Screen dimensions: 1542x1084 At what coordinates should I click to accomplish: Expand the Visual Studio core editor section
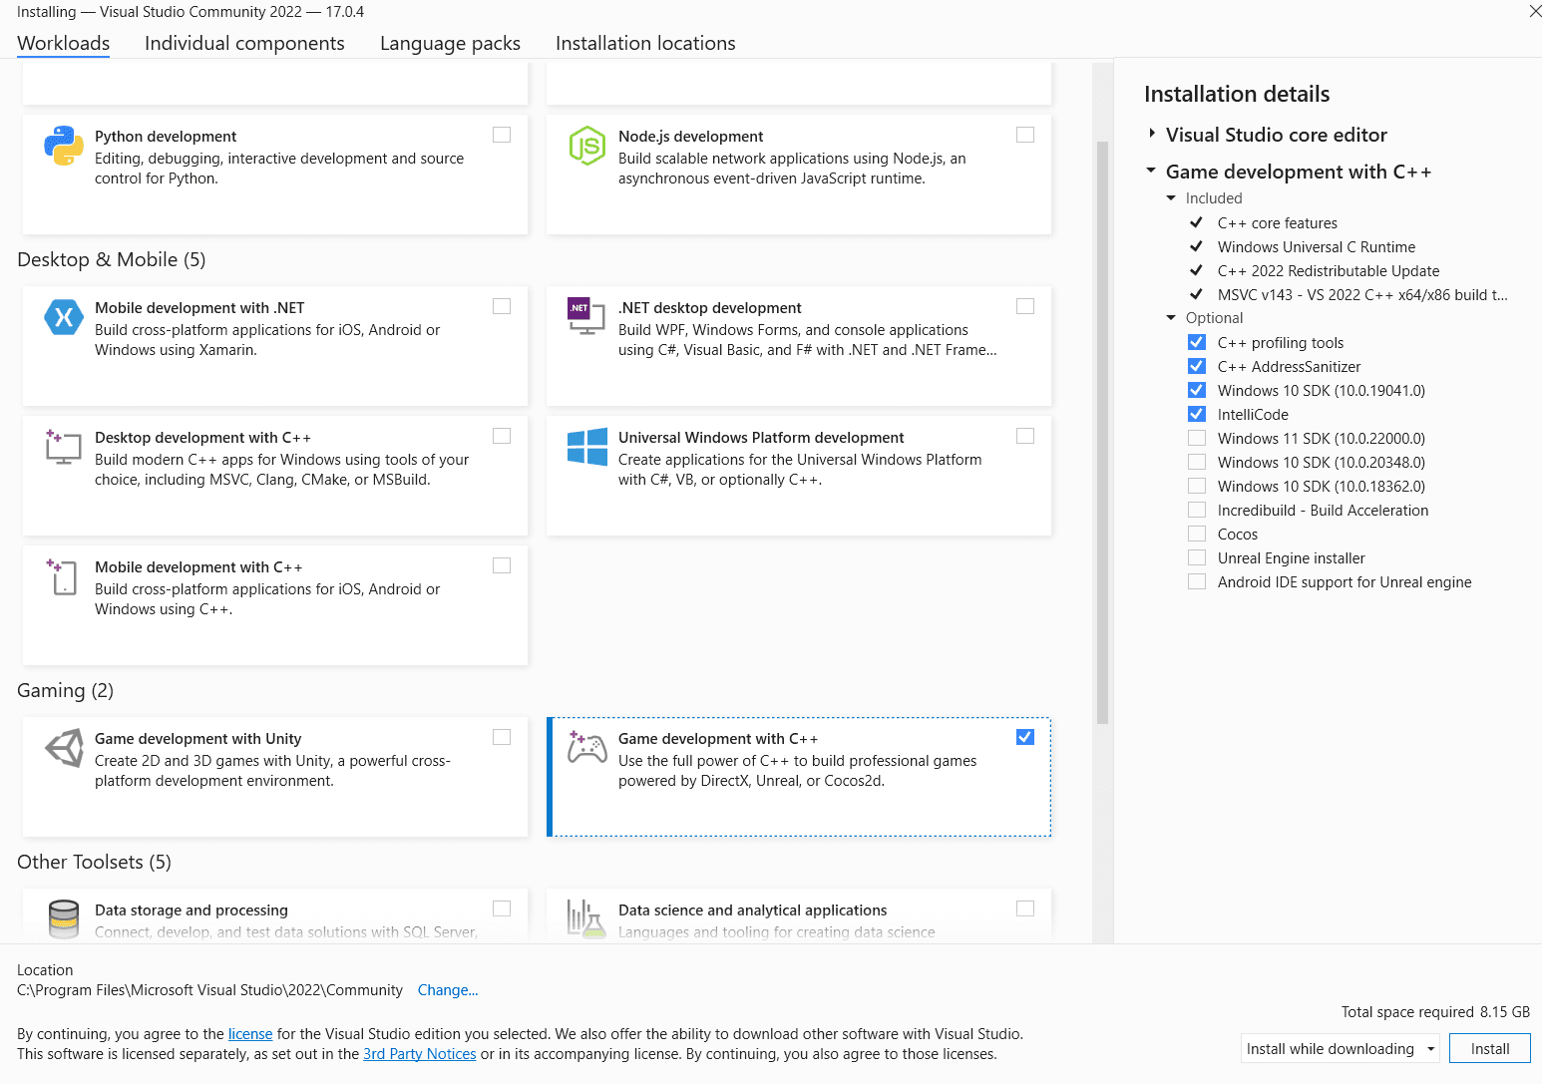(x=1152, y=134)
